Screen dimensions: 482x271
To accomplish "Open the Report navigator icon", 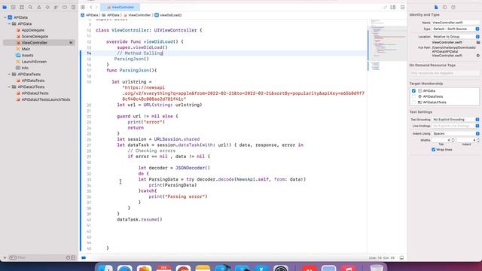I will pyautogui.click(x=73, y=7).
